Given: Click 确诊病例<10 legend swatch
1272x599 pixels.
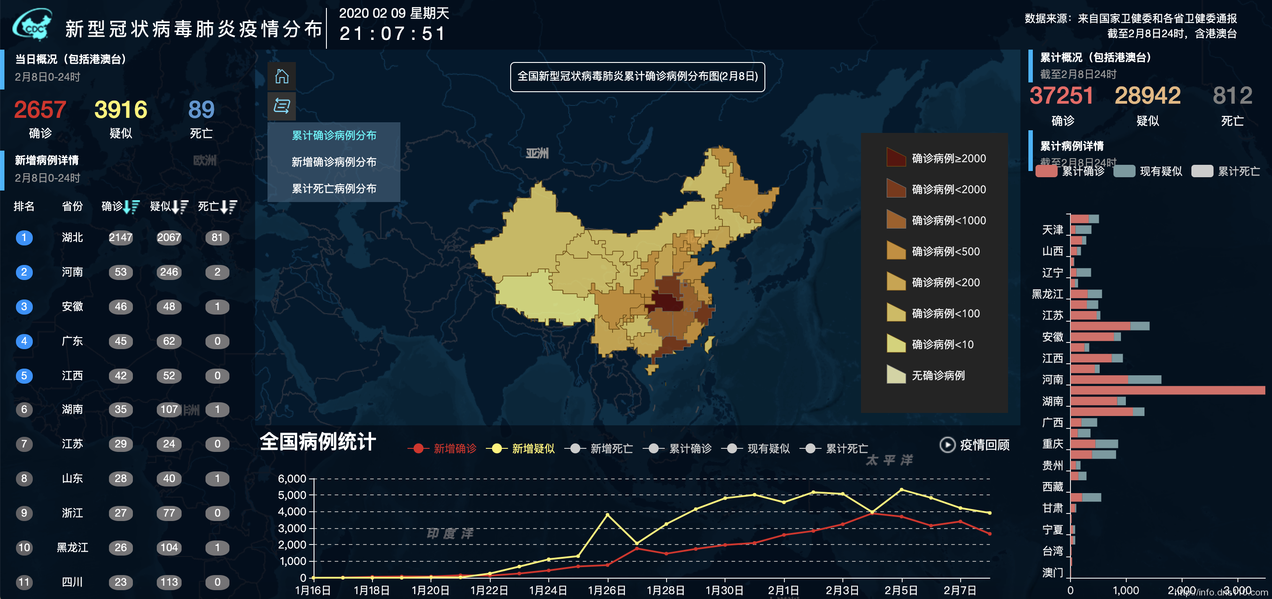Looking at the screenshot, I should point(896,344).
